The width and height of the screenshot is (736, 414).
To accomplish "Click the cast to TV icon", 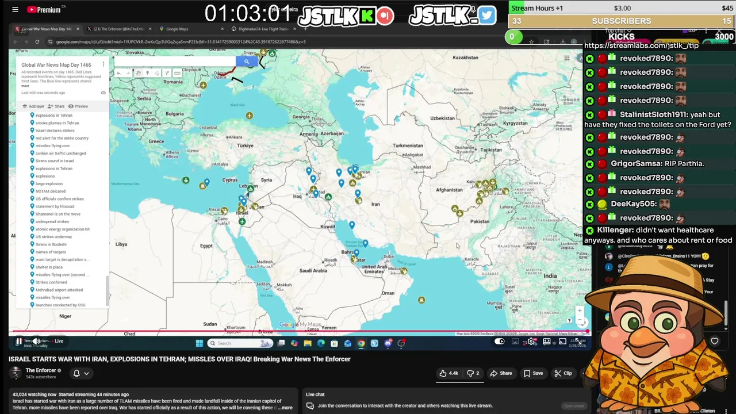I will point(562,342).
